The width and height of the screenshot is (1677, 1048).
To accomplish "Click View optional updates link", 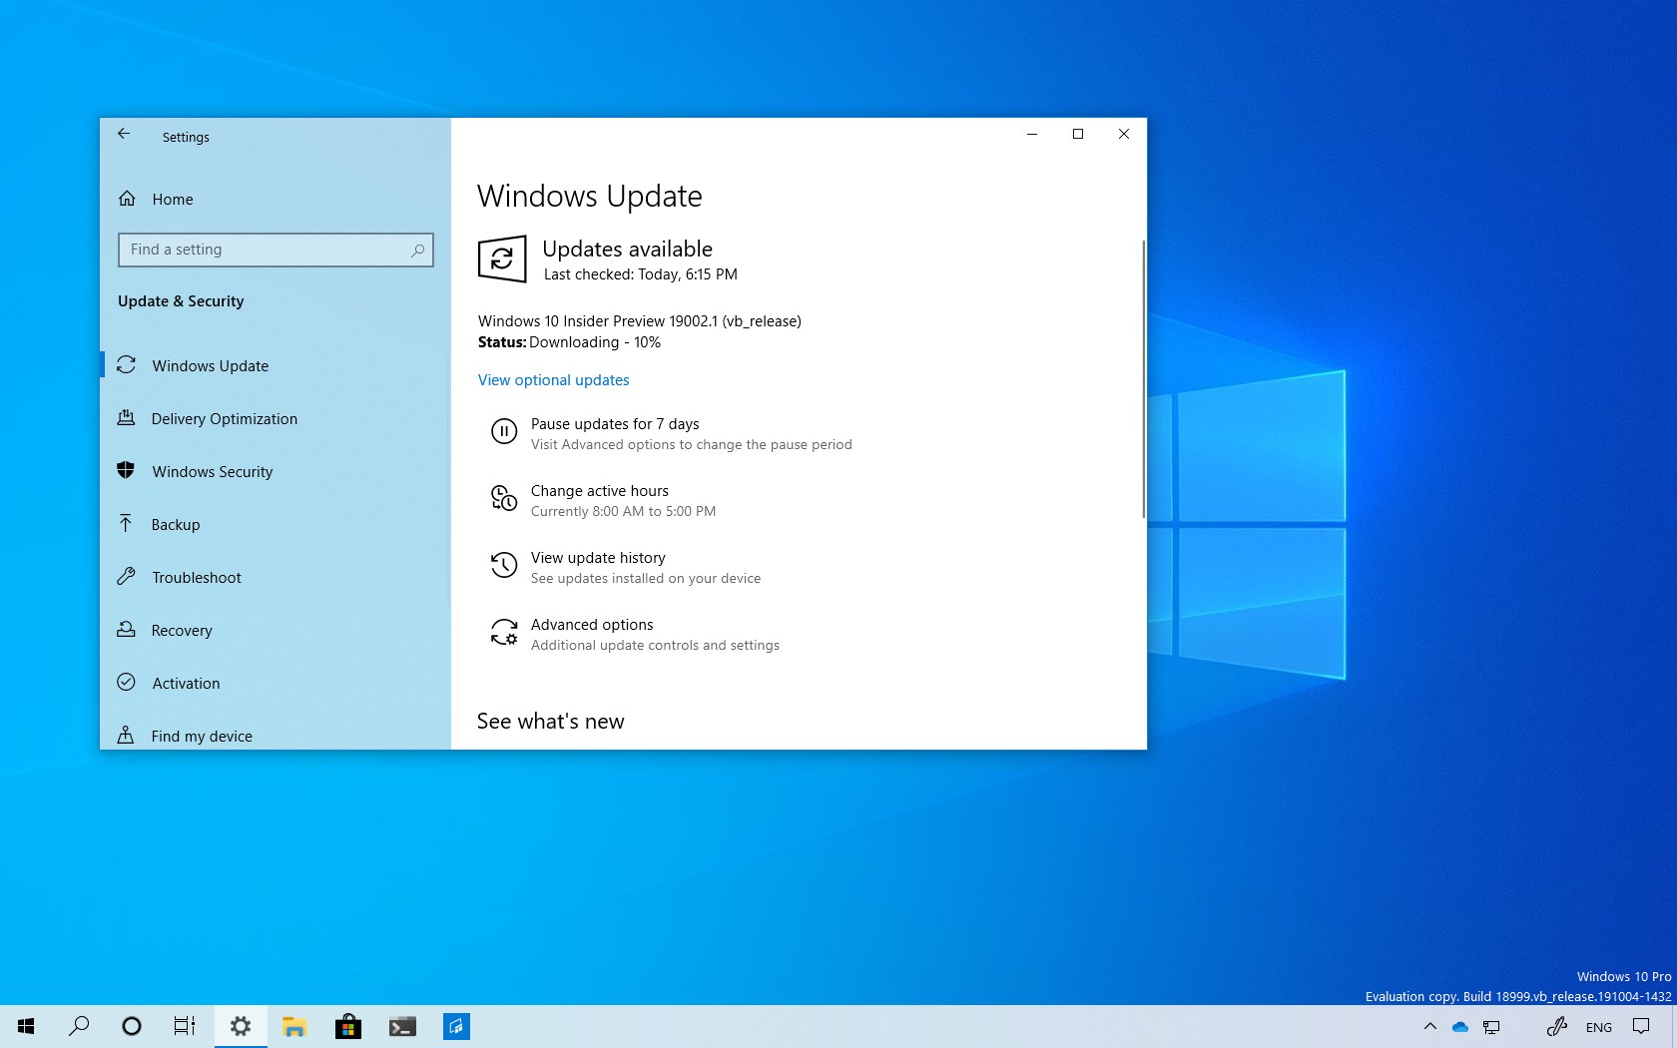I will (x=553, y=380).
